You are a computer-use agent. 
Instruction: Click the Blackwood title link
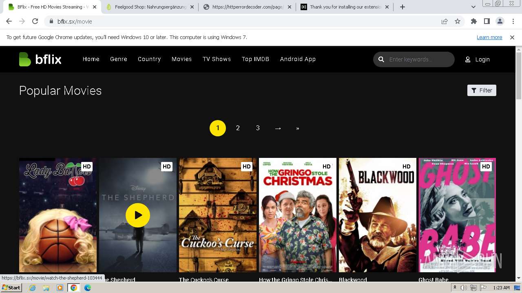pyautogui.click(x=353, y=280)
